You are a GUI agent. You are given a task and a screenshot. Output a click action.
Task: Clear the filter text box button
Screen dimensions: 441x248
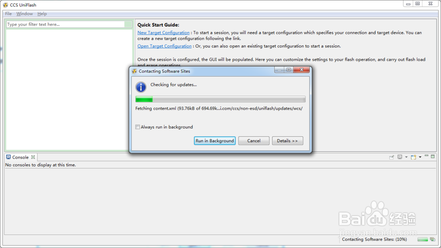(x=128, y=24)
